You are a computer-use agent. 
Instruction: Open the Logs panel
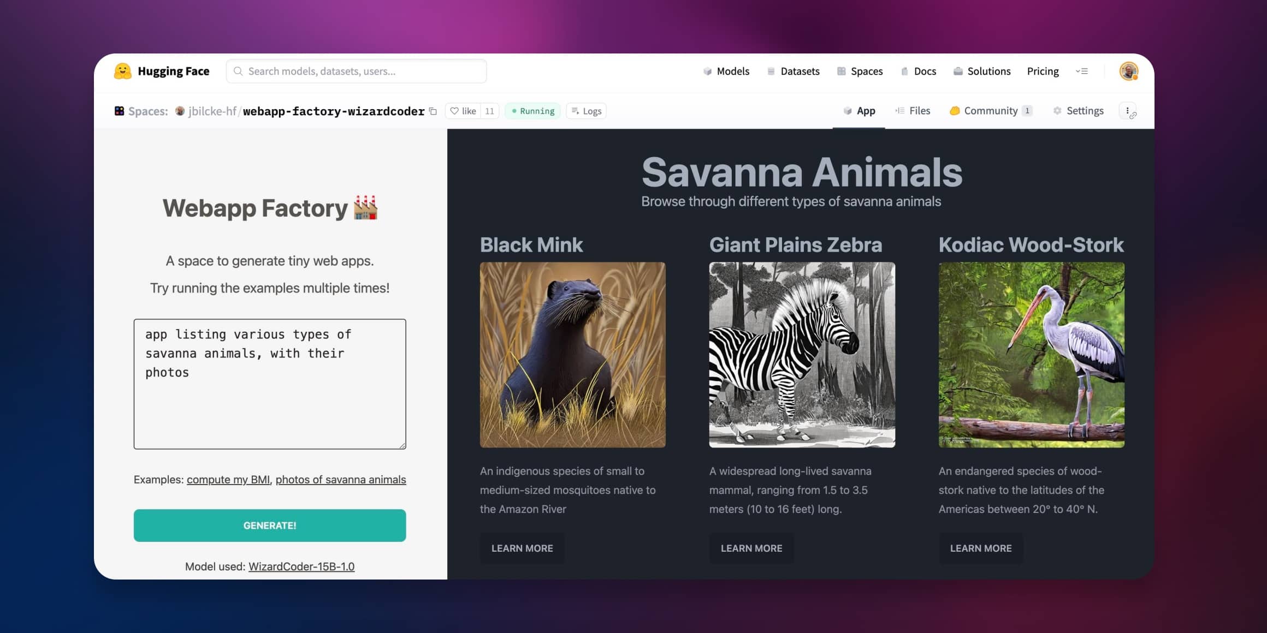[x=587, y=111]
